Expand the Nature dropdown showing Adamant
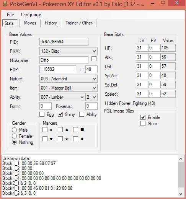This screenshot has height=199, width=186. (x=69, y=79)
